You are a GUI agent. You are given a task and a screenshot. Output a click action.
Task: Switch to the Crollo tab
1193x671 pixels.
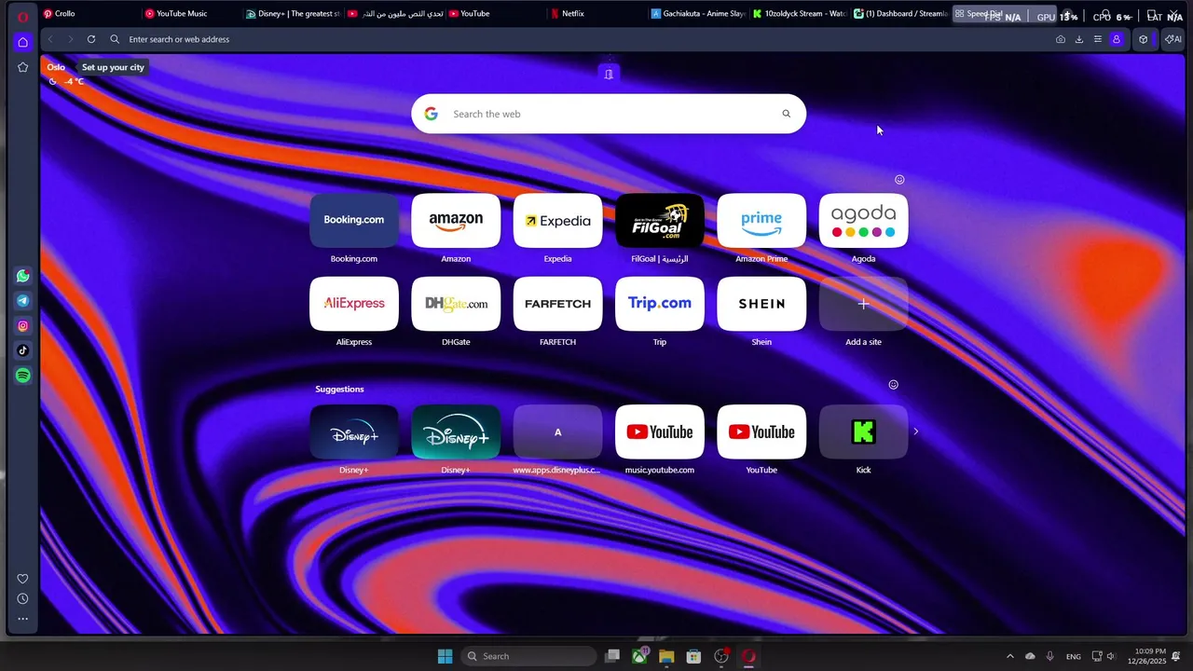point(89,14)
